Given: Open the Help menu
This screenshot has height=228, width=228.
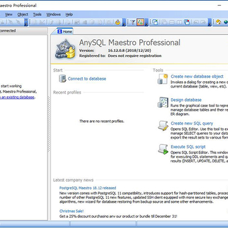Looking at the screenshot, I should coord(69,15).
